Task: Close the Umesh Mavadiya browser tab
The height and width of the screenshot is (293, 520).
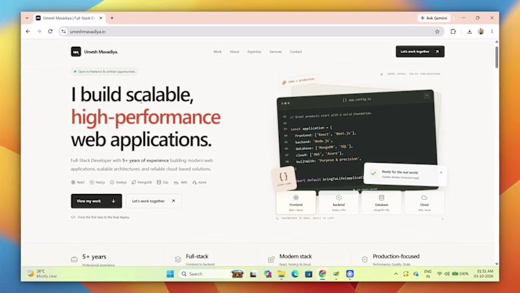Action: click(x=101, y=18)
